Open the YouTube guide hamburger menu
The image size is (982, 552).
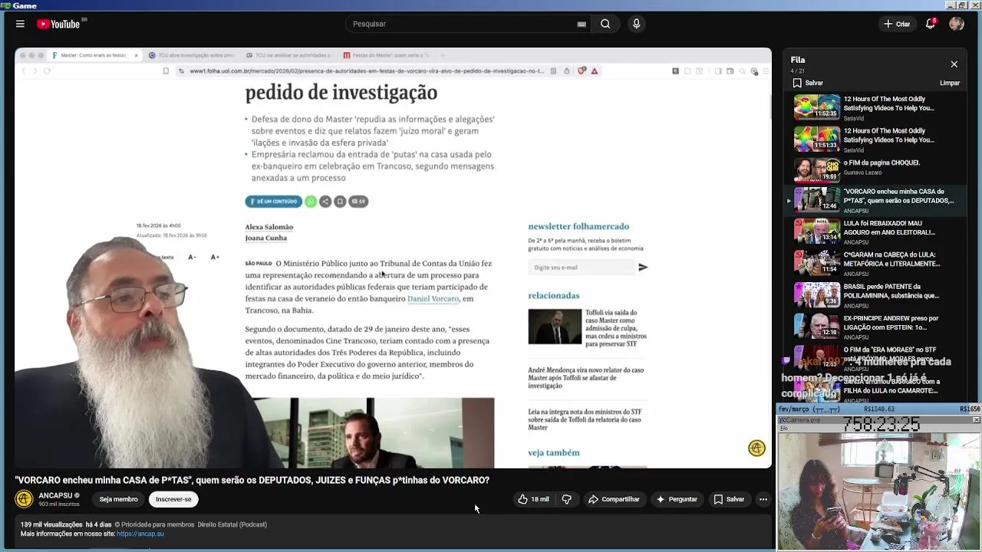[20, 24]
